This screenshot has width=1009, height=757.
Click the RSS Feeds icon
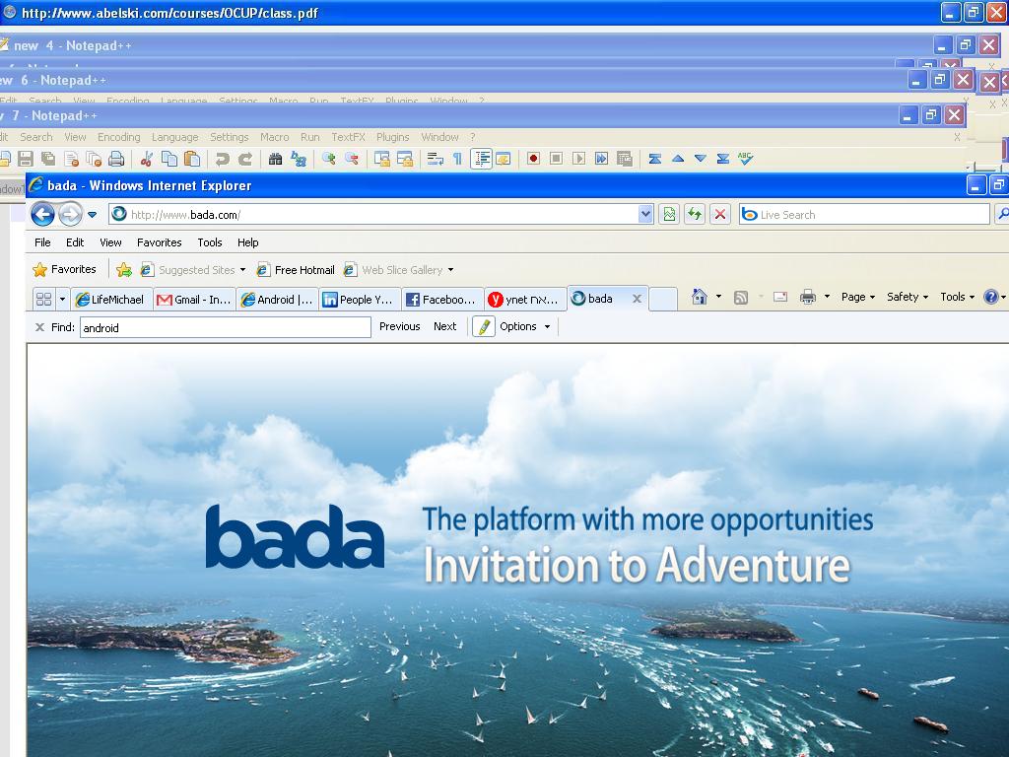(x=741, y=297)
